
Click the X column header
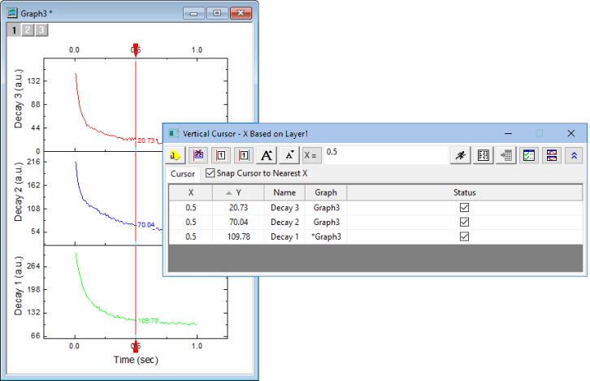coord(191,193)
